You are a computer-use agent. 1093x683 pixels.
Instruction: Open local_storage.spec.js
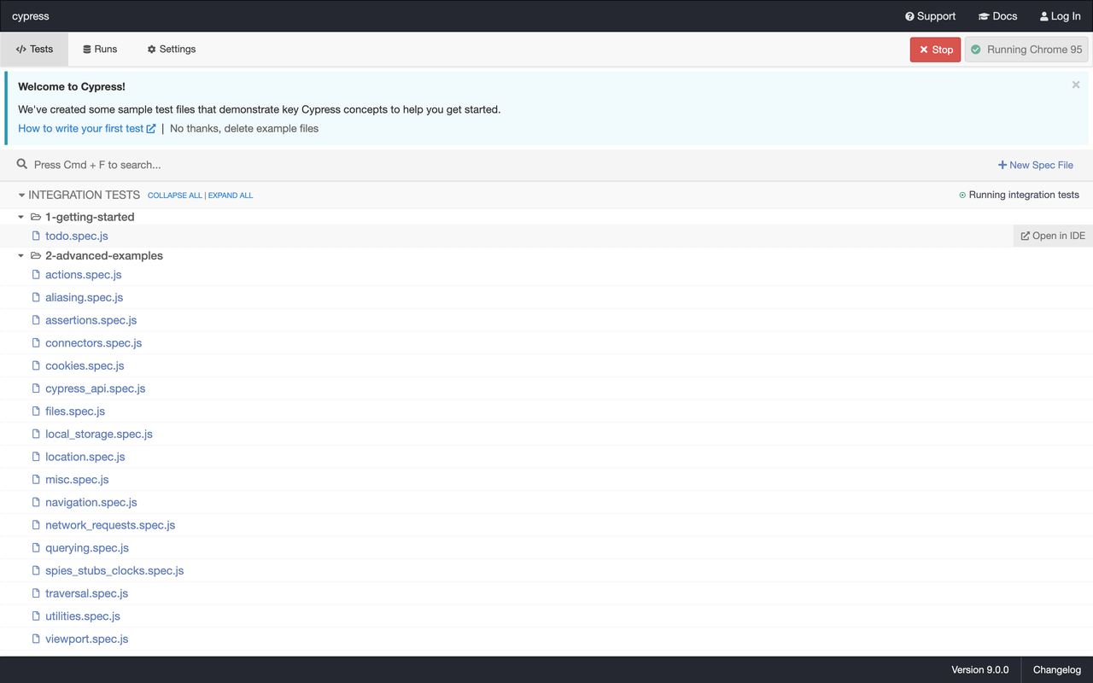[x=99, y=434]
